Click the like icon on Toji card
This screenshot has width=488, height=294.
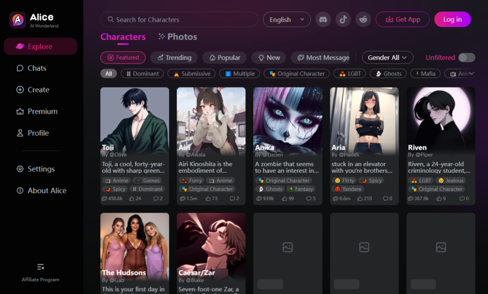(132, 198)
